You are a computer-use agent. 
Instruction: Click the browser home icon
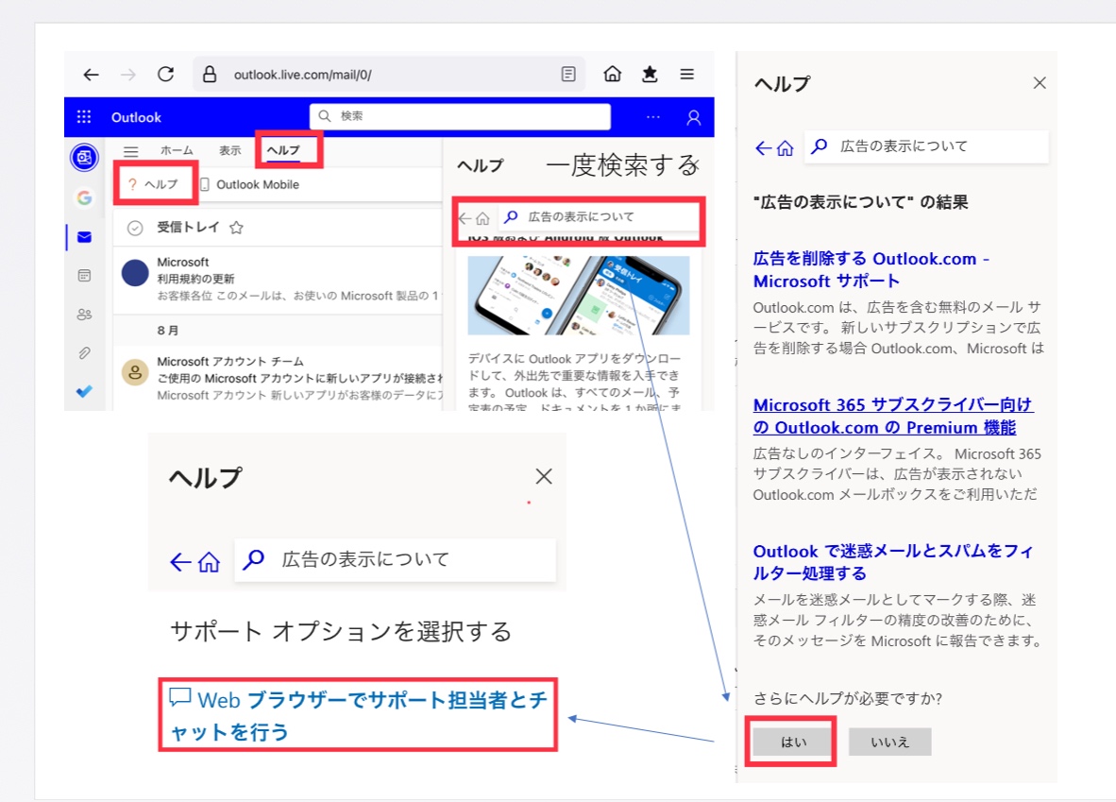(x=612, y=74)
